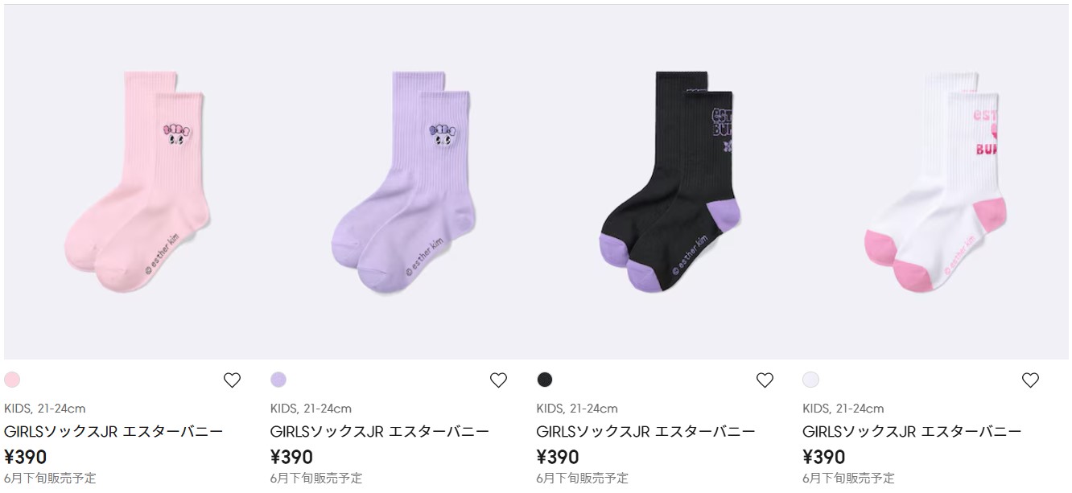1072x493 pixels.
Task: Favorite the lavender socks with heart icon
Action: pyautogui.click(x=498, y=380)
